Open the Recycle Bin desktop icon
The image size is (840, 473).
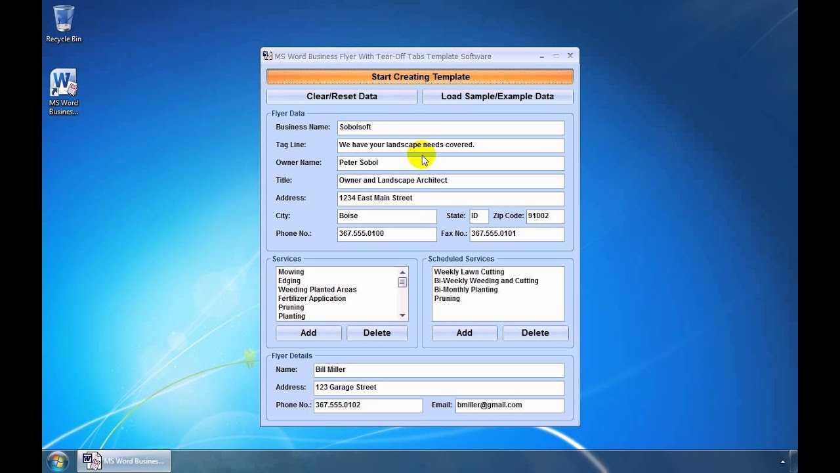64,24
